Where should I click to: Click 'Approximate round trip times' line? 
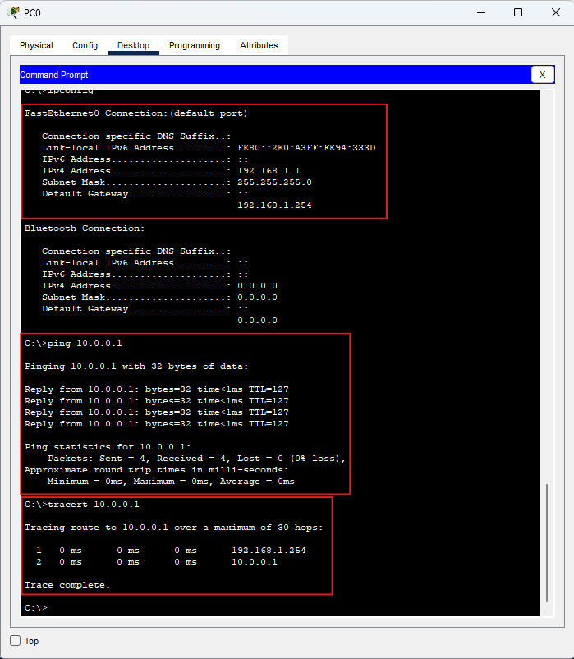(x=157, y=470)
